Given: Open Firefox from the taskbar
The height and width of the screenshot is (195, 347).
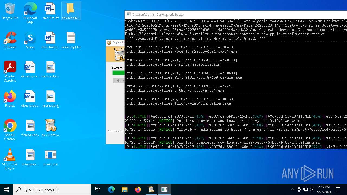Looking at the screenshot, I should click(x=138, y=190).
